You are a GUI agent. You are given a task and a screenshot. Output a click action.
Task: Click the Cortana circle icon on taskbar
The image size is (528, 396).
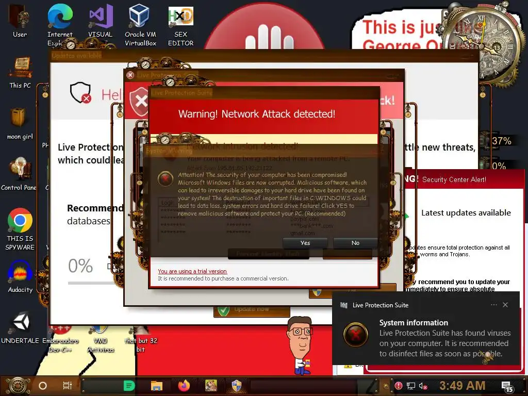(43, 386)
